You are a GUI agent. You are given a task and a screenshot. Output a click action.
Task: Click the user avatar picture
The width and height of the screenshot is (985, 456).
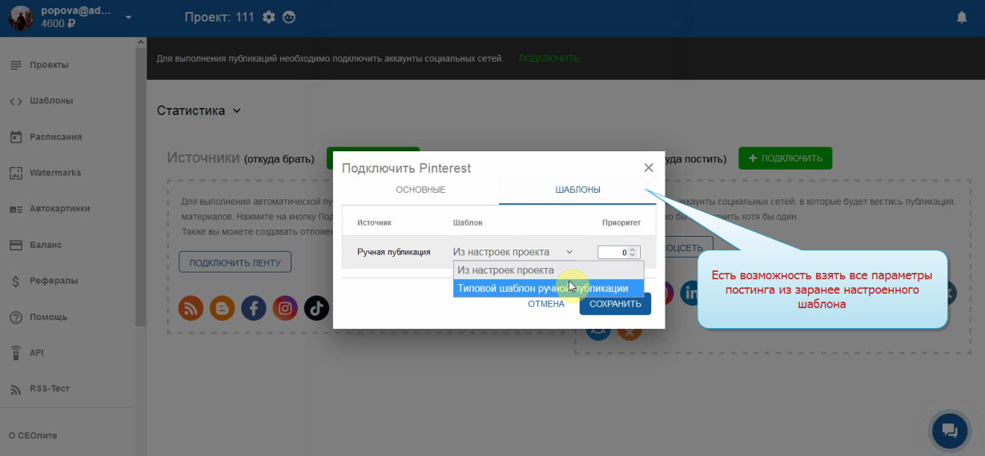pyautogui.click(x=21, y=18)
